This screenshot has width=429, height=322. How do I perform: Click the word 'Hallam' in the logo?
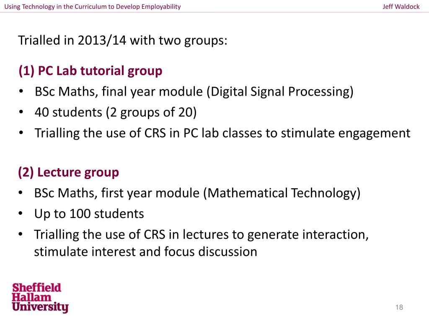pos(31,297)
